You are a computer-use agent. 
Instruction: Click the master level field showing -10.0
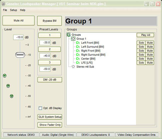click(18, 37)
